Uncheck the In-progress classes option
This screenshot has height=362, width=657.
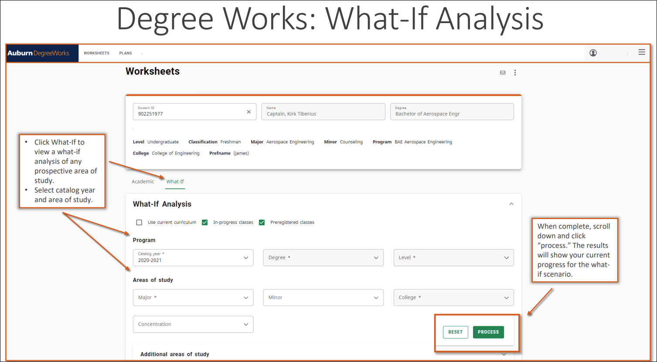coord(205,222)
